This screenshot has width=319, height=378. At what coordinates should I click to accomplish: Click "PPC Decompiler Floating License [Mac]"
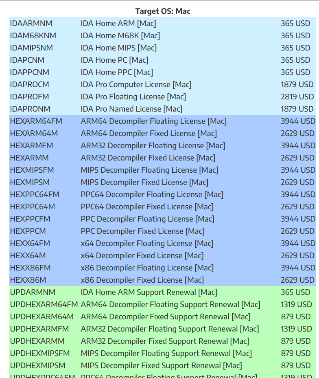coord(148,219)
